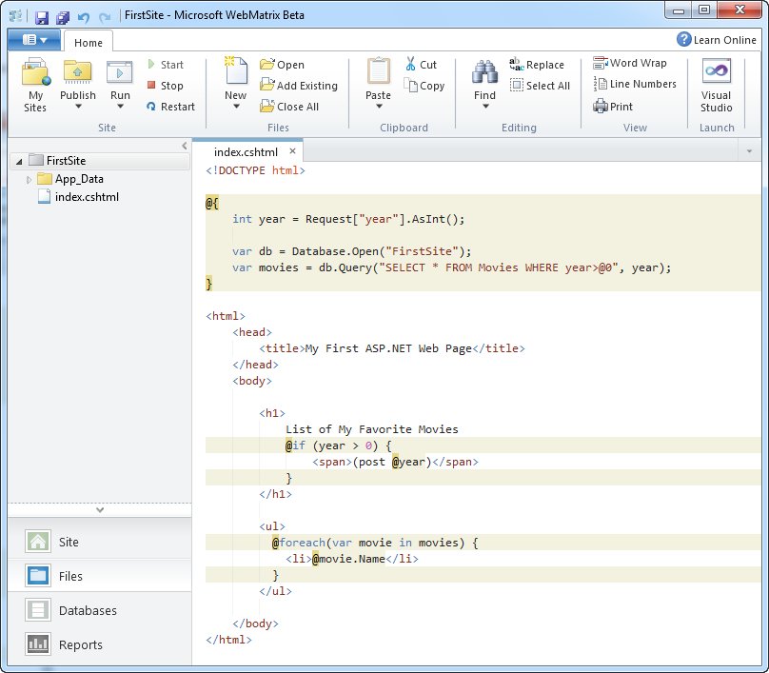Expand the New file dropdown arrow
Image resolution: width=769 pixels, height=673 pixels.
click(x=236, y=107)
